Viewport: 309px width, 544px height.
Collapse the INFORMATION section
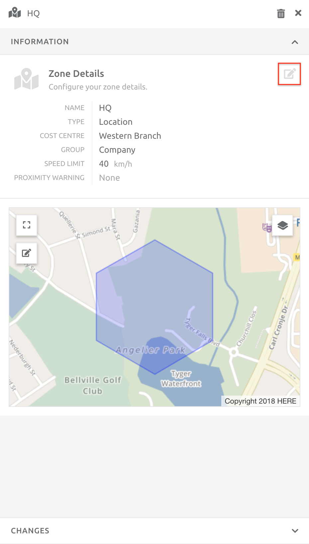[x=295, y=42]
